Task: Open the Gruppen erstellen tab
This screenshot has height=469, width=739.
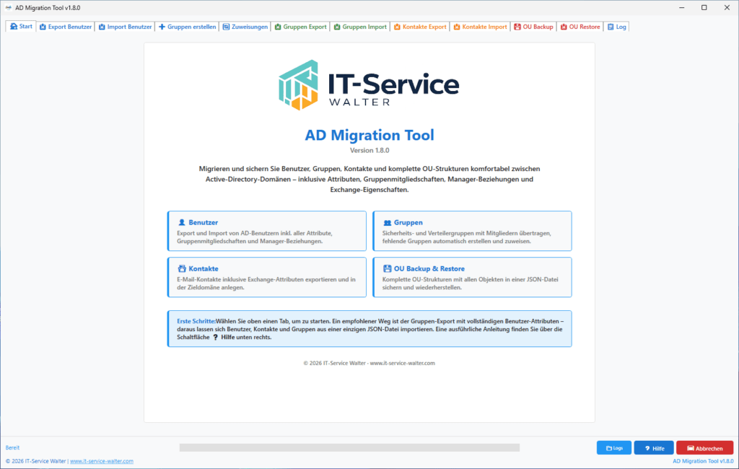Action: 187,27
